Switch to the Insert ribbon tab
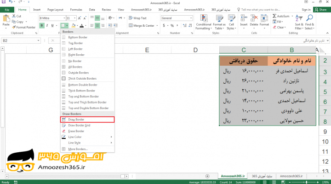This screenshot has width=331, height=184. pos(37,10)
